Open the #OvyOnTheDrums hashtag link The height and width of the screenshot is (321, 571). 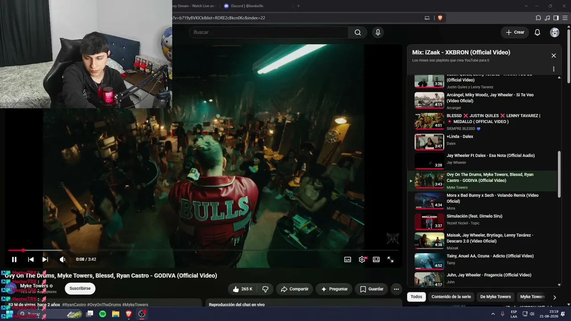[104, 305]
